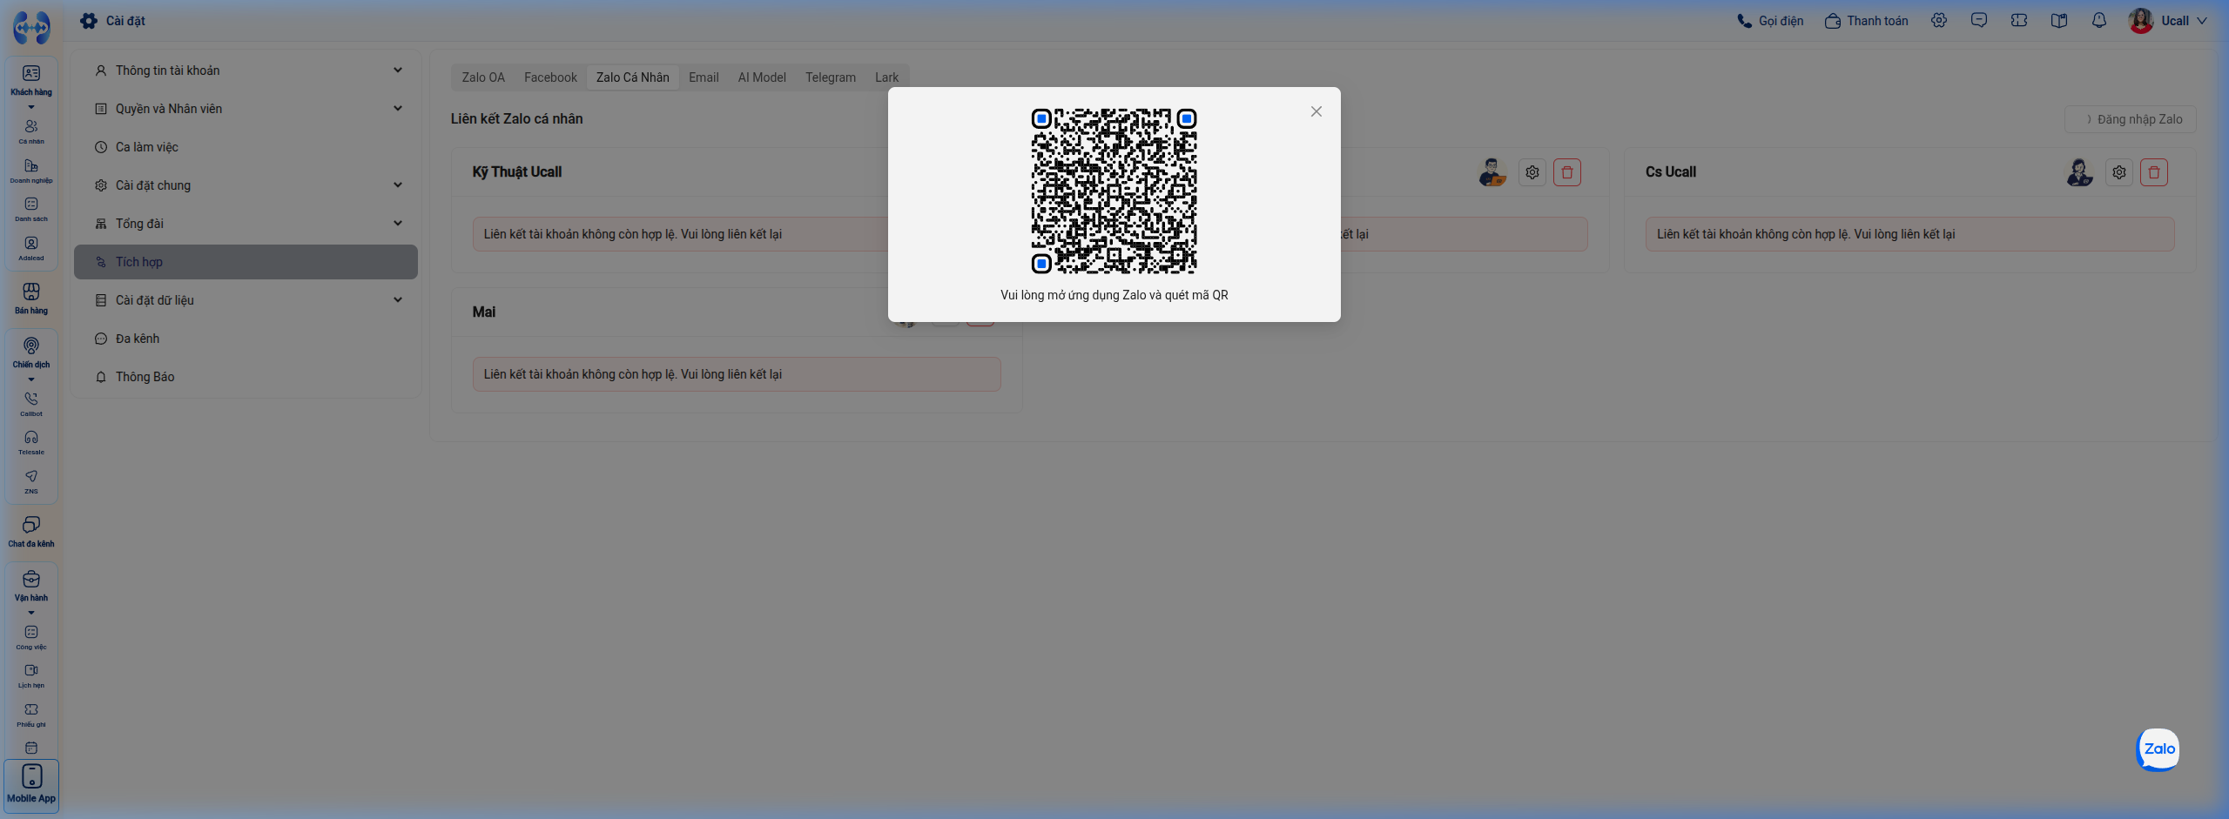Open Vận hành in the sidebar
The height and width of the screenshot is (819, 2229).
point(31,586)
